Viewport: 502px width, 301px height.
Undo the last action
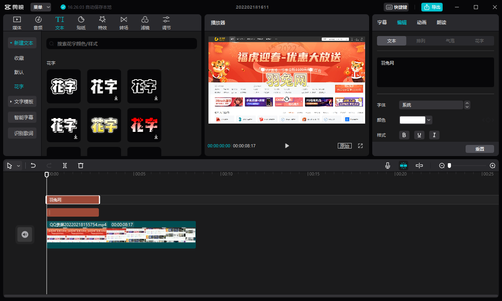coord(33,166)
